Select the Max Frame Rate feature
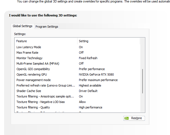 27,53
